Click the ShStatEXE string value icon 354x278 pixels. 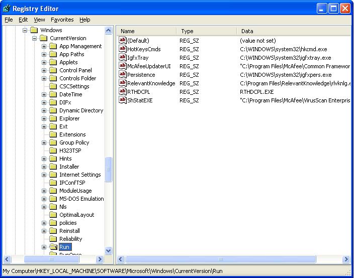click(122, 100)
